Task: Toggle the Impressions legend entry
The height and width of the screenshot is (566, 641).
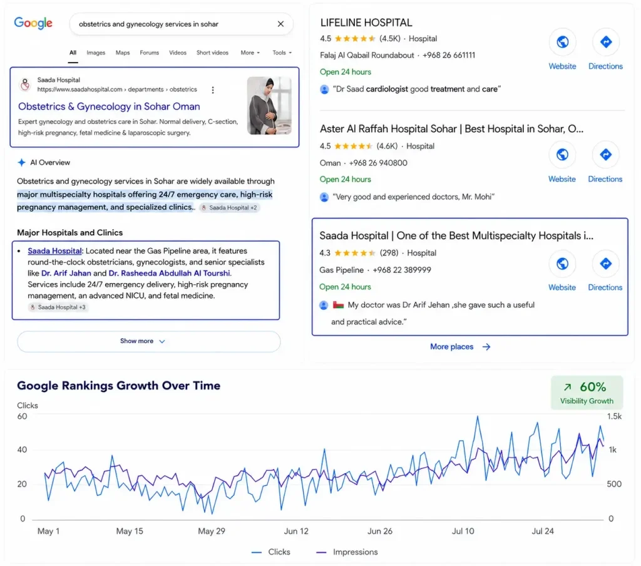Action: tap(347, 552)
